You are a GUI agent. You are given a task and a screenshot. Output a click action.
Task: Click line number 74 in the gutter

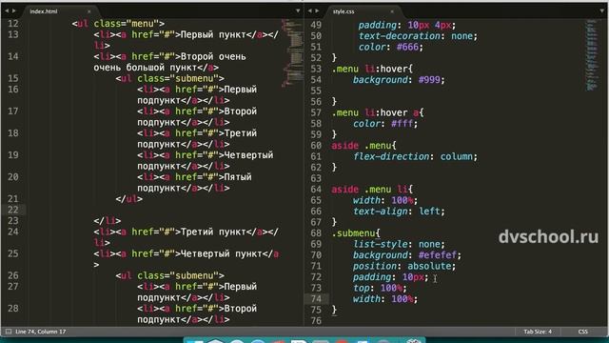pyautogui.click(x=316, y=299)
